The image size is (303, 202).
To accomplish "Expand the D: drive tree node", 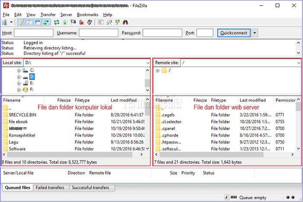I will click(19, 77).
